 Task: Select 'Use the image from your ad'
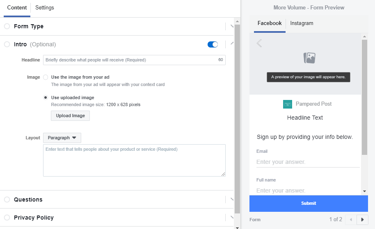46,77
